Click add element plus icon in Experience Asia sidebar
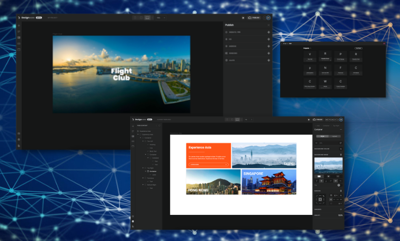 [x=133, y=126]
